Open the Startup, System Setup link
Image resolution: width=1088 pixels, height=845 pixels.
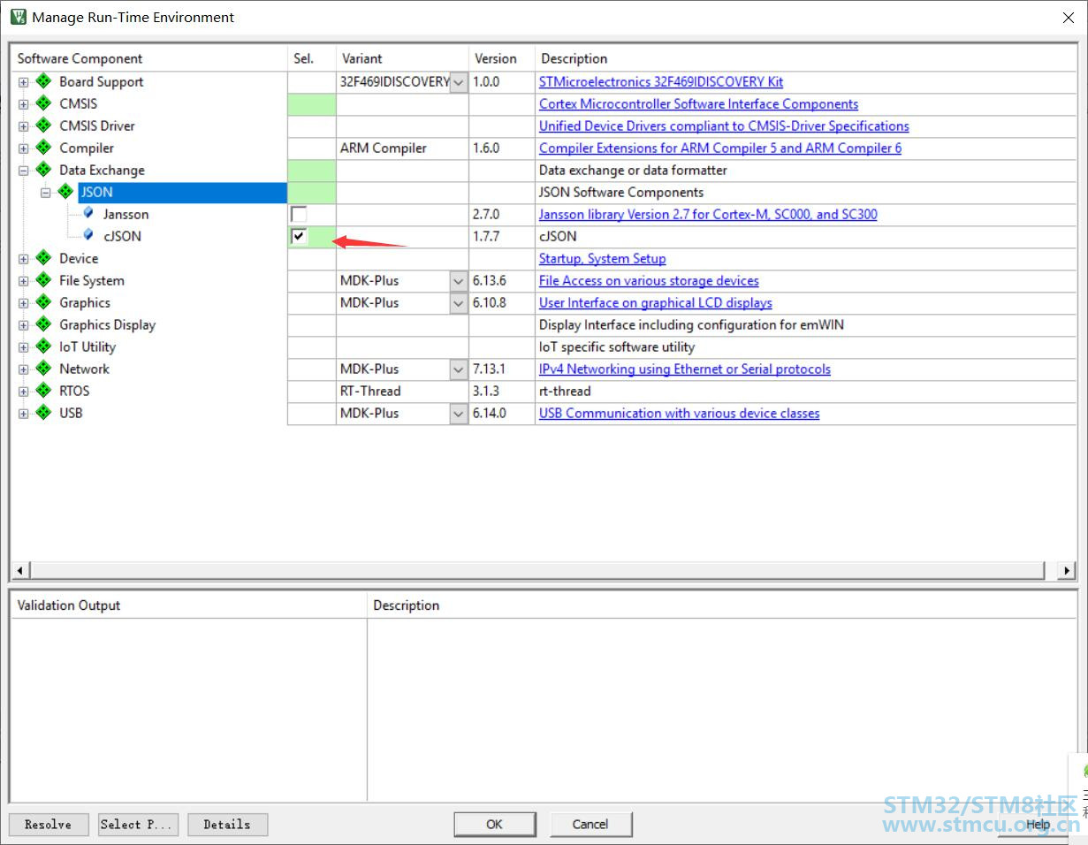coord(603,258)
